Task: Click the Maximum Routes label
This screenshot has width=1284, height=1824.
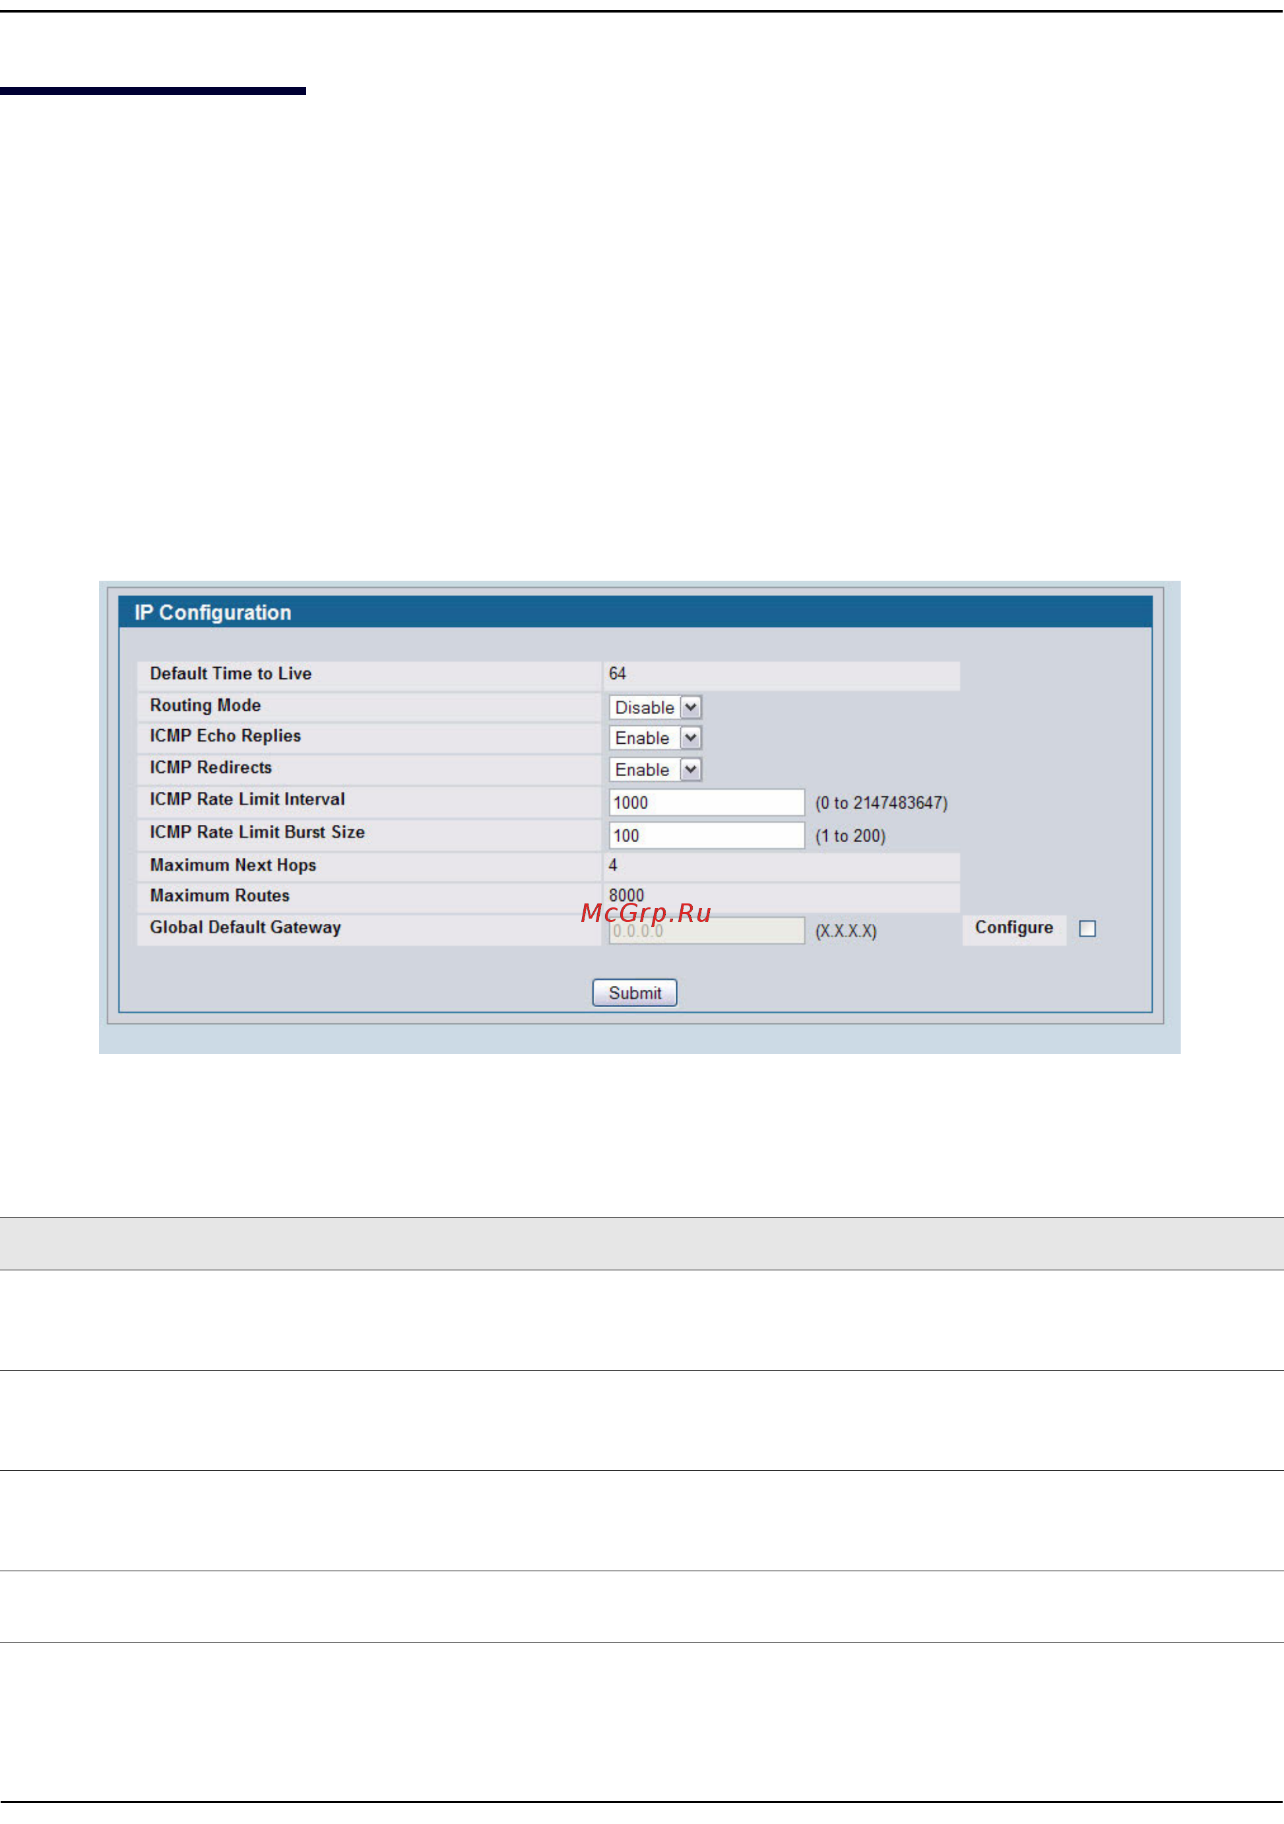Action: pyautogui.click(x=220, y=896)
